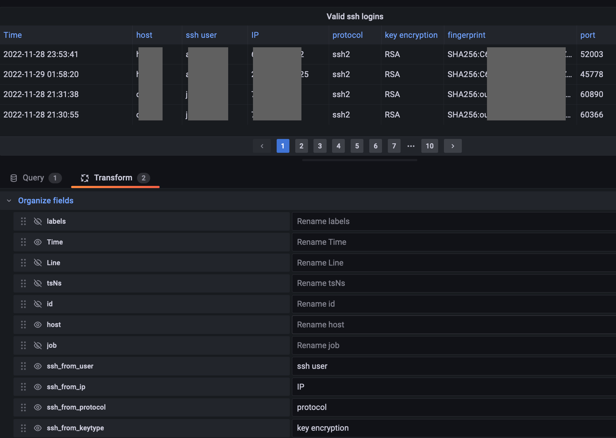Show the hidden tsNs field
This screenshot has width=616, height=438.
pyautogui.click(x=38, y=283)
